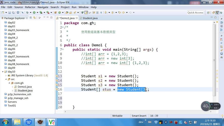Open the VNC app in taskbar
Viewport: 224px width, 126px height.
pos(51,122)
